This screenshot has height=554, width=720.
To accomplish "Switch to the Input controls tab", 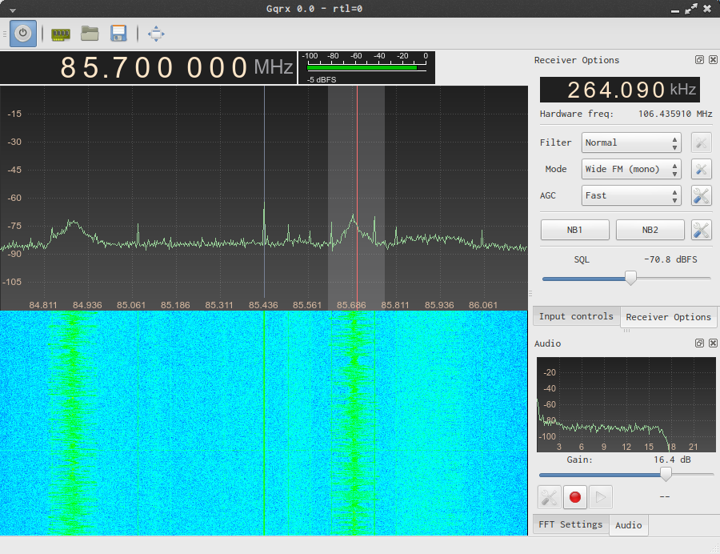I will tap(576, 316).
